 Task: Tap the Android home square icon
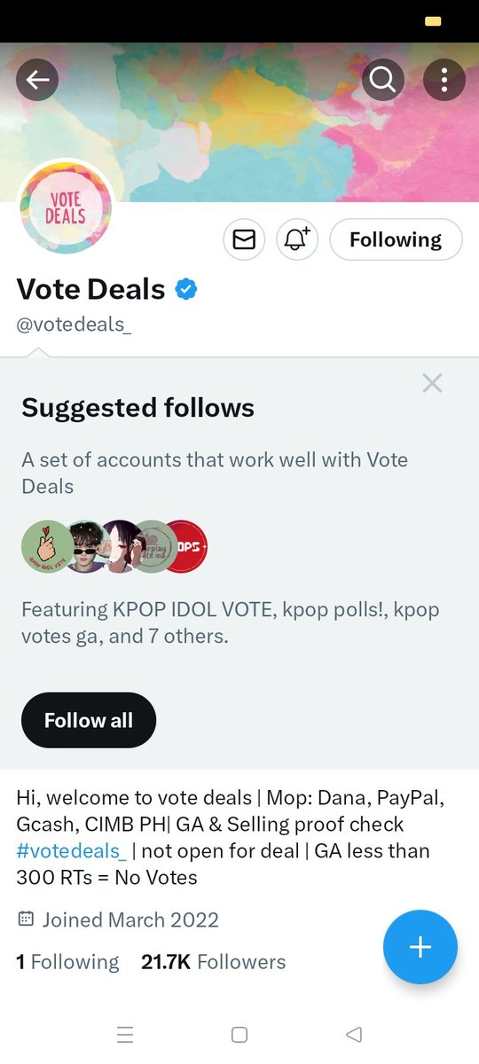tap(239, 1035)
